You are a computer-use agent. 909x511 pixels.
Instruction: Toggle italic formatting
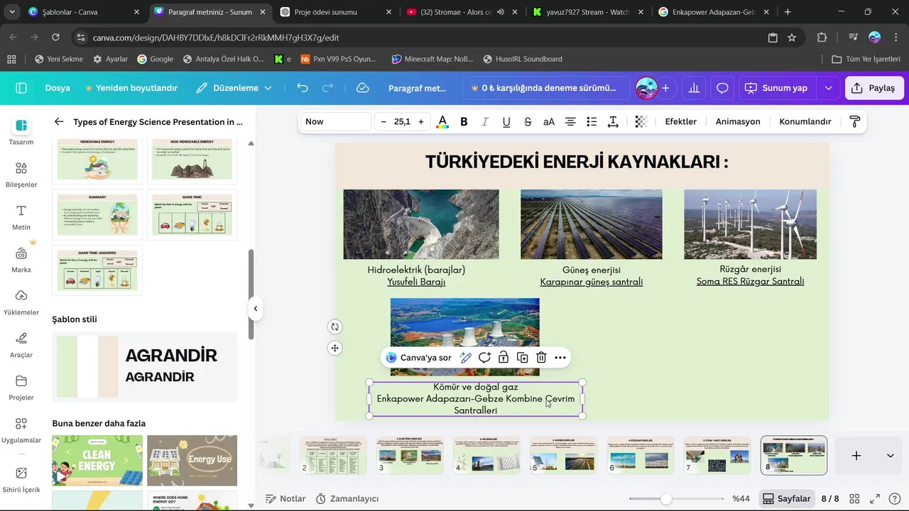485,122
